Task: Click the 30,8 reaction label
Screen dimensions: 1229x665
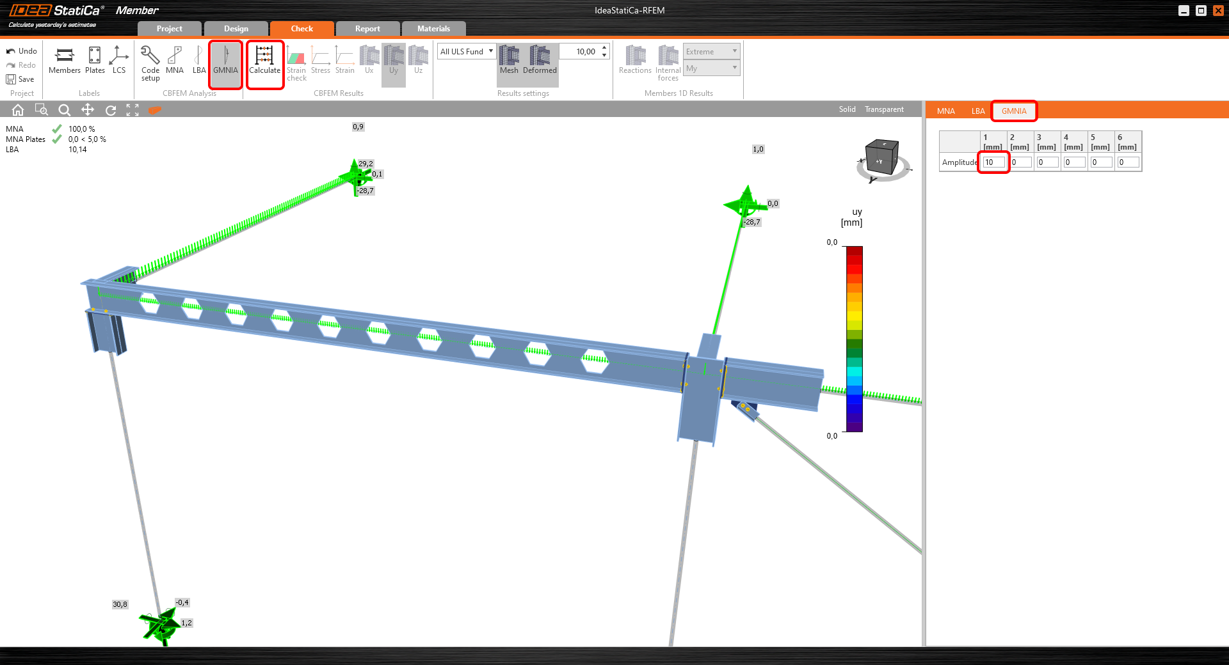Action: (120, 604)
